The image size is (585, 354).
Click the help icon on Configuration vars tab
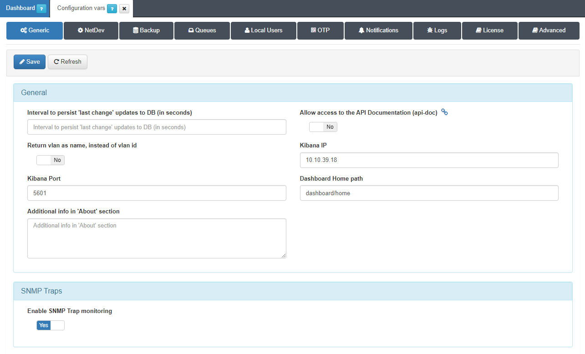click(112, 9)
